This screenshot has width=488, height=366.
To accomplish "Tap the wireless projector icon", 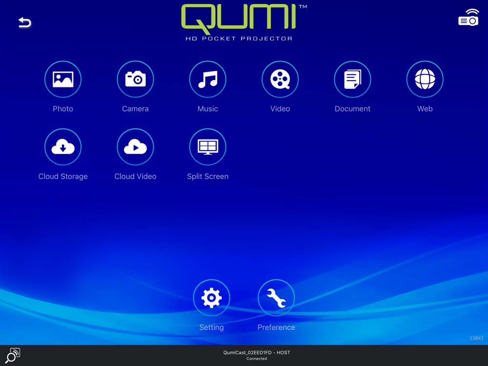I will coord(468,18).
